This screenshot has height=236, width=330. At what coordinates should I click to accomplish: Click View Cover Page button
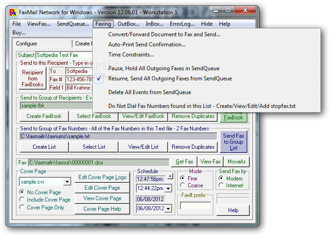(102, 198)
